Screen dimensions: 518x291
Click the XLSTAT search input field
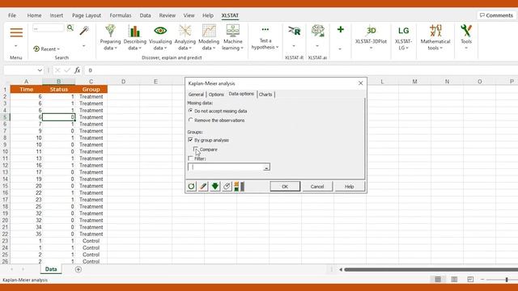(x=49, y=28)
